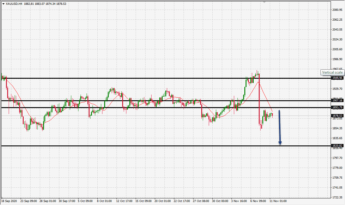Screen dimensions: 345x205
Task: Click the XAUUSD,H4 chart title text
Action: (14, 4)
